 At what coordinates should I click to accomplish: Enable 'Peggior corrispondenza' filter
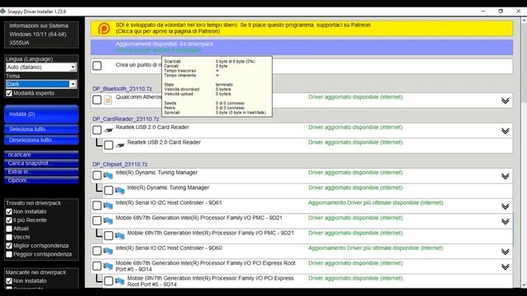[x=9, y=254]
